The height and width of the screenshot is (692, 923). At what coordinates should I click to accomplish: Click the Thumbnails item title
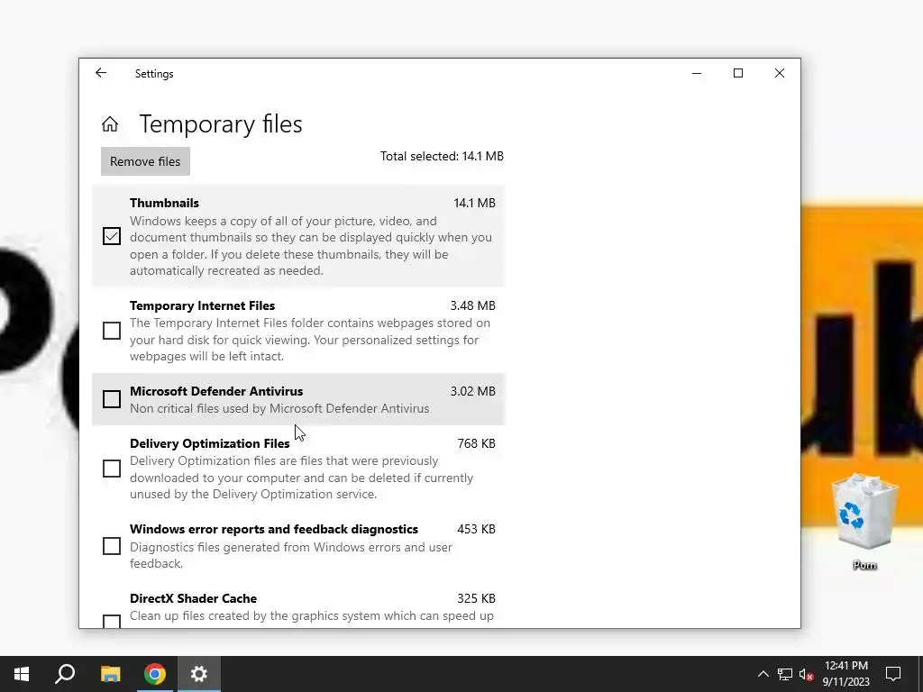tap(164, 203)
